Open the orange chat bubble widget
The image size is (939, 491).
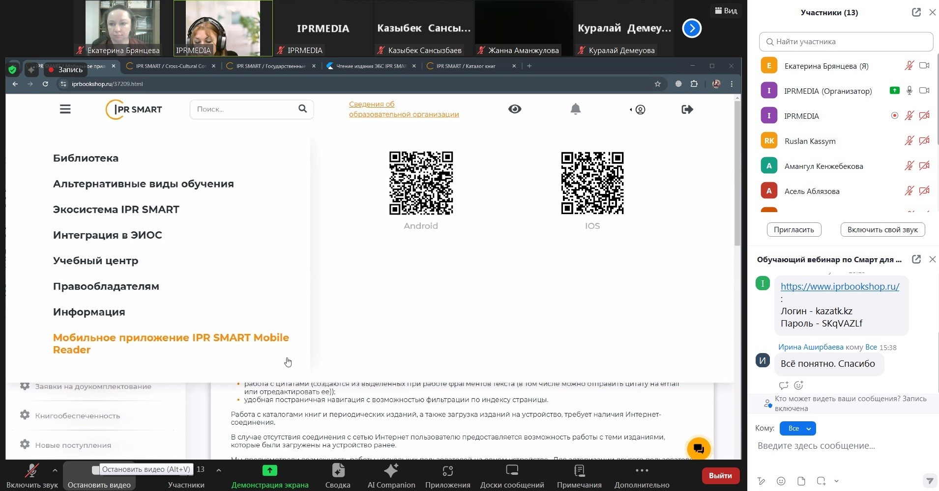[699, 448]
